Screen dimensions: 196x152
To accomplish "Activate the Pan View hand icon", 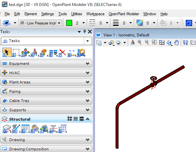I will (x=176, y=43).
